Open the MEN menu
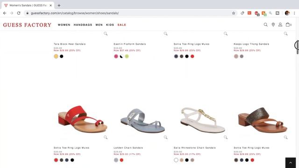 tap(99, 25)
